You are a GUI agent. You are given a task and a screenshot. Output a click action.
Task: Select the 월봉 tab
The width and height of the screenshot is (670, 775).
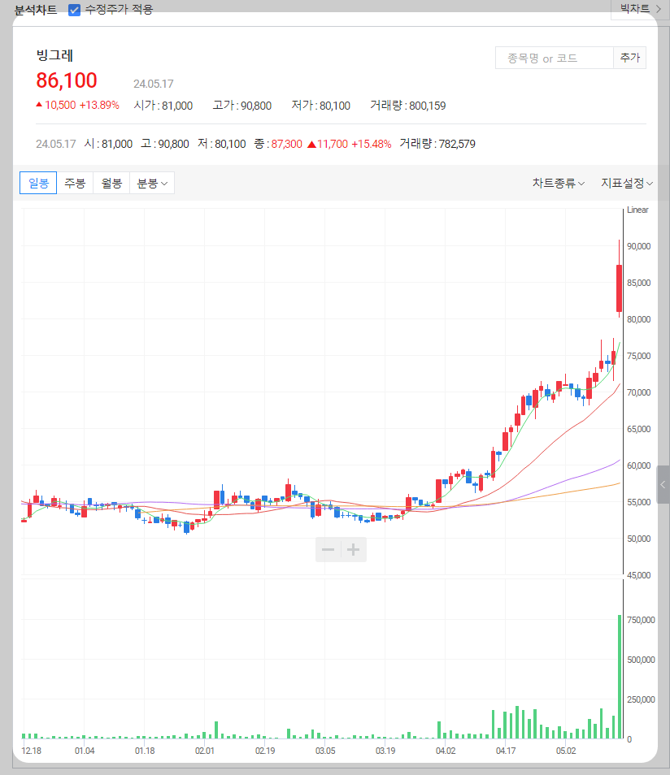111,184
